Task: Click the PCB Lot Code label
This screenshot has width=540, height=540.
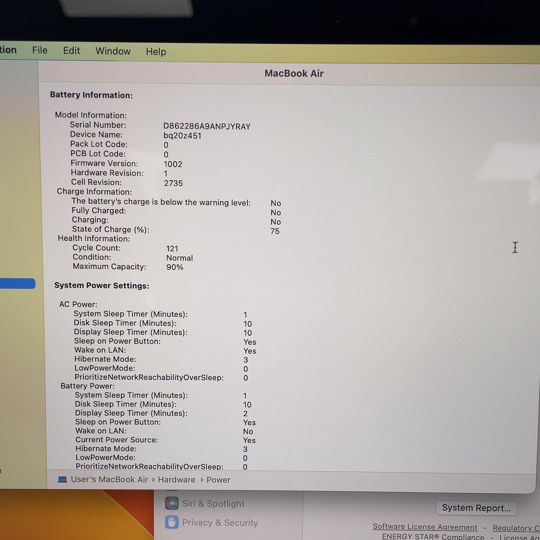Action: coord(98,153)
